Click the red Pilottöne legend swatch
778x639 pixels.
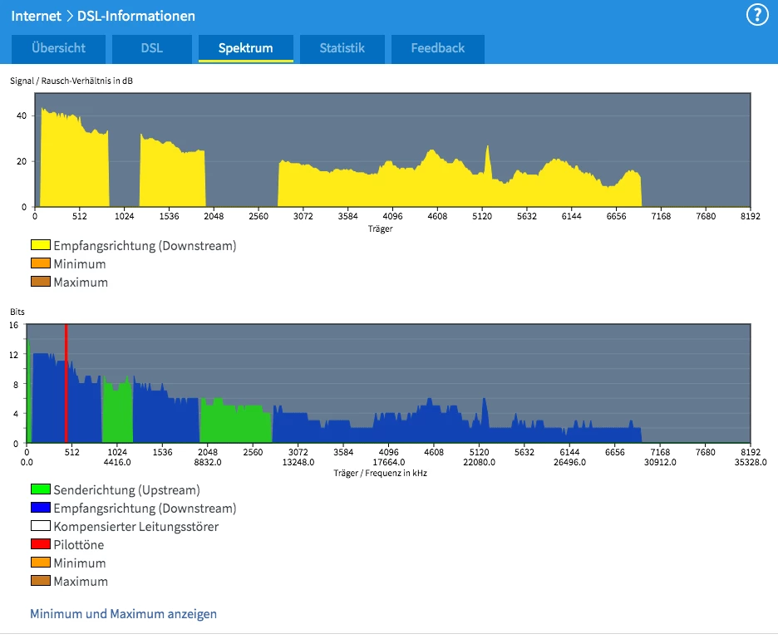tap(40, 545)
